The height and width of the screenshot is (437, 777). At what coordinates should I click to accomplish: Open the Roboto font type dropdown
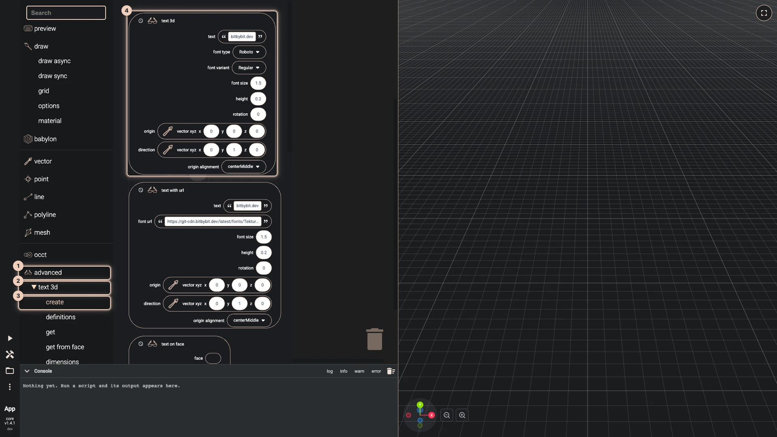click(249, 52)
